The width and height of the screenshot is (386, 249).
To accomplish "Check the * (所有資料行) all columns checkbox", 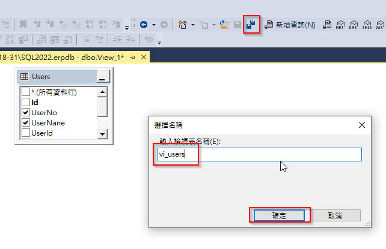I will (x=26, y=92).
